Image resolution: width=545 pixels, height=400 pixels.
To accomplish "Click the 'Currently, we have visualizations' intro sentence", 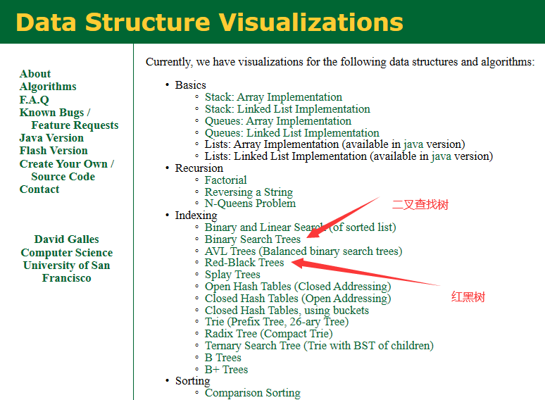I will click(340, 62).
